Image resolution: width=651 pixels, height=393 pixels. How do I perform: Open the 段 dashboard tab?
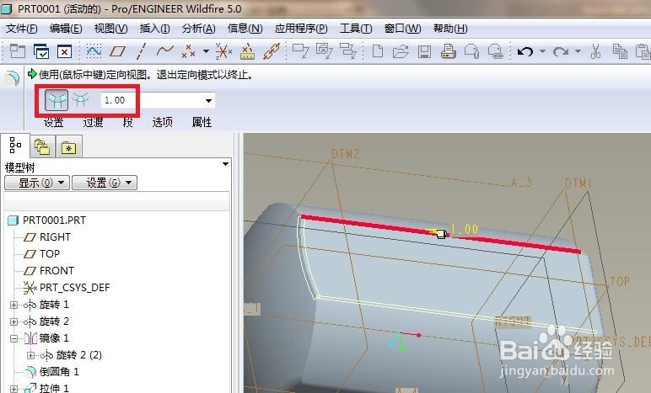pyautogui.click(x=127, y=122)
